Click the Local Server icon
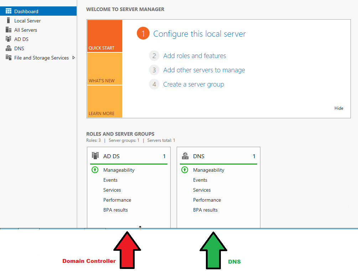The image size is (358, 280). (9, 21)
